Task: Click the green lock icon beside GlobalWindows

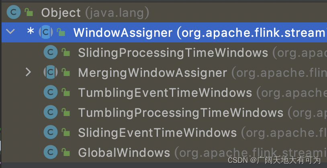Action: 65,152
